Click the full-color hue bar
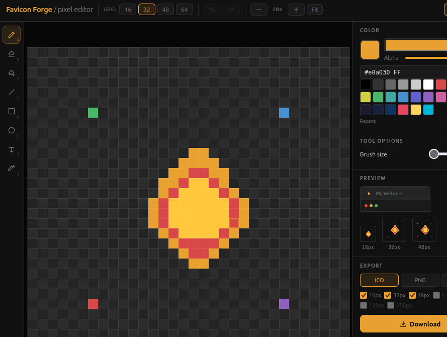Image resolution: width=447 pixels, height=337 pixels. click(416, 45)
